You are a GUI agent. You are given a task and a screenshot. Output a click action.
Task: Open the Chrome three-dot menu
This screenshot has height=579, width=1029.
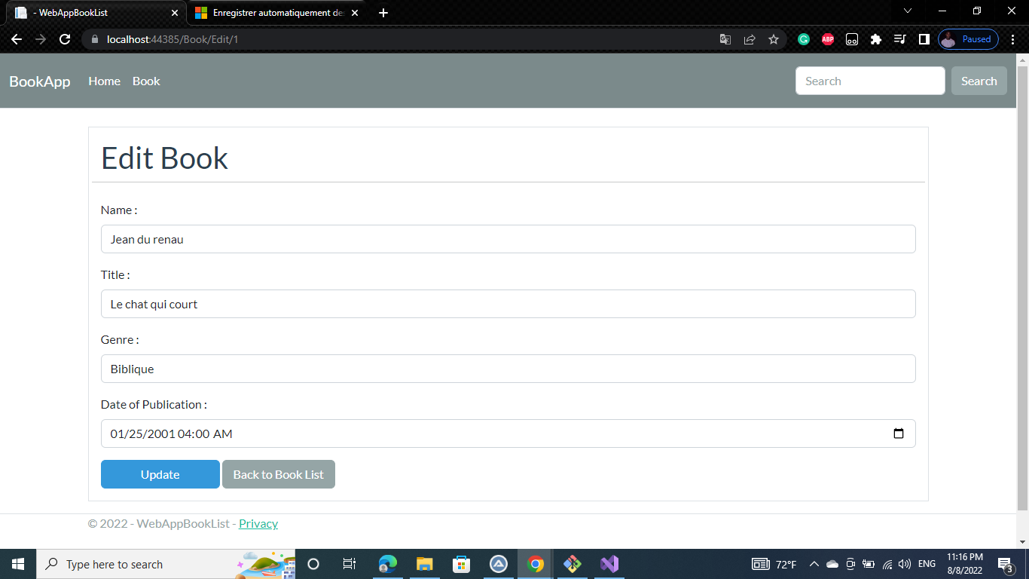point(1013,39)
